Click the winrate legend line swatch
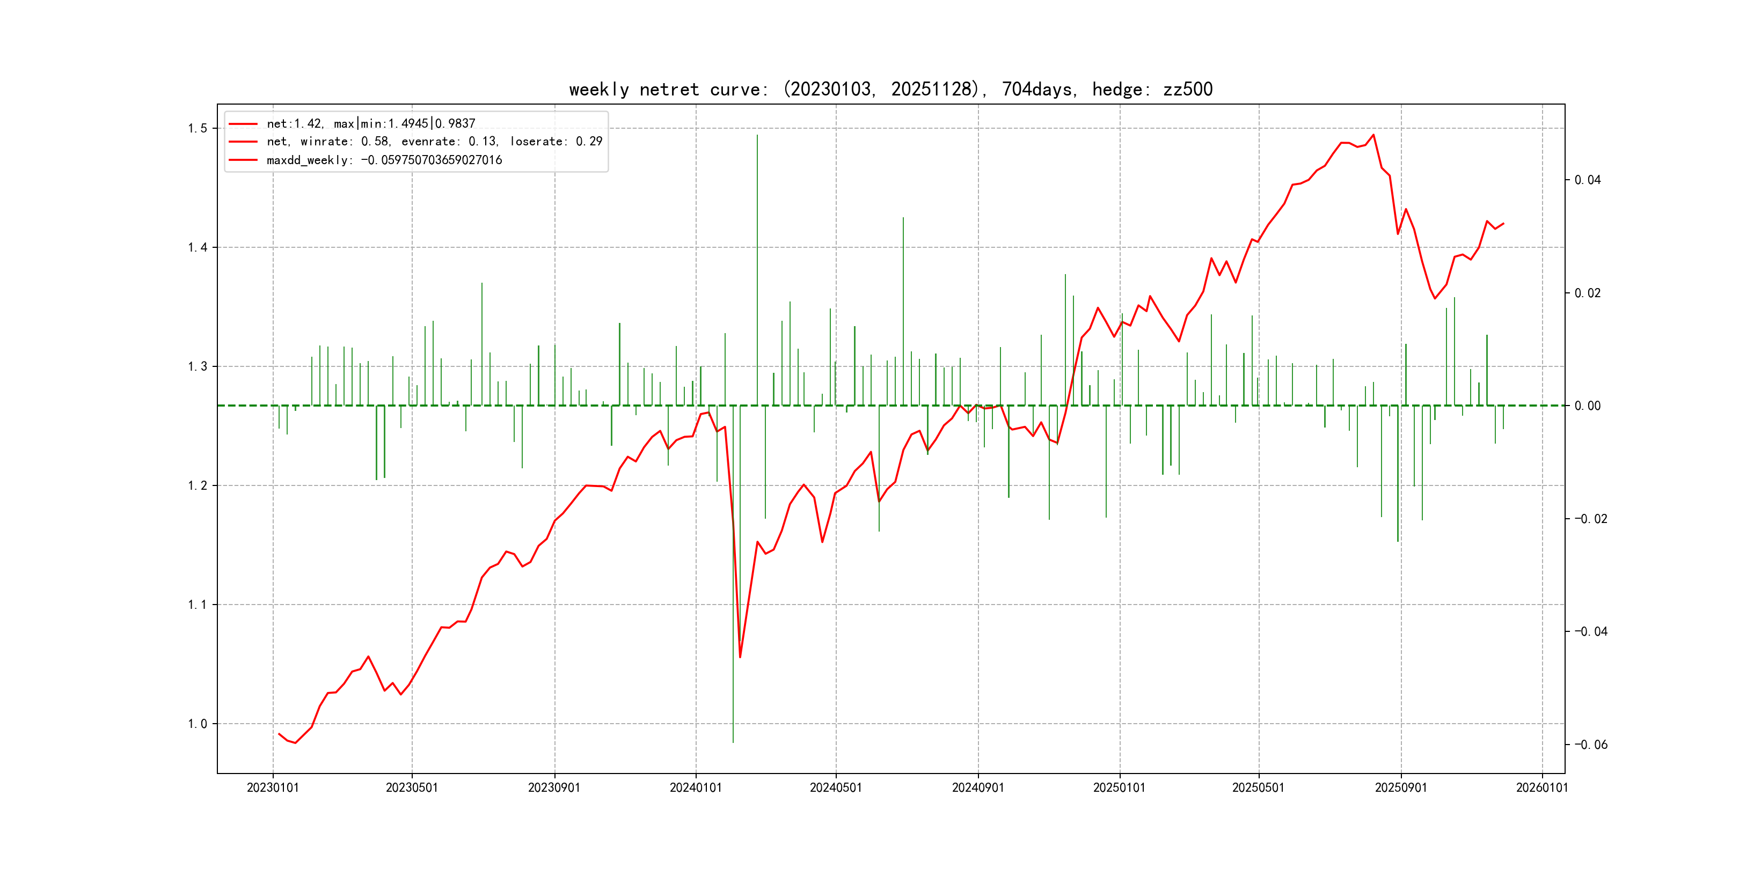Viewport: 1739px width, 869px height. pos(243,142)
